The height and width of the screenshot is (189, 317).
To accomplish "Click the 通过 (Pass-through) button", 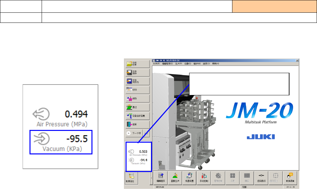I will coord(137,107).
